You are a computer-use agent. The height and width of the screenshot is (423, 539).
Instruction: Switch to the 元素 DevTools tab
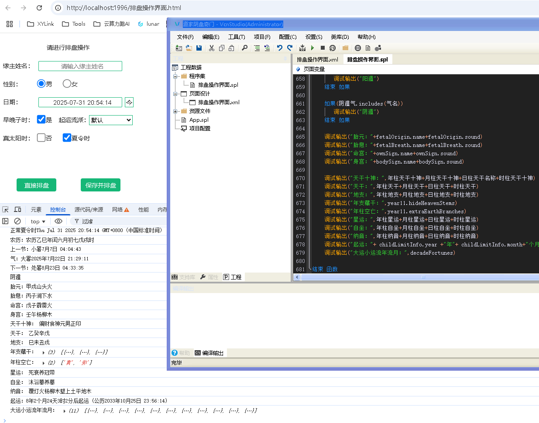[x=36, y=210]
